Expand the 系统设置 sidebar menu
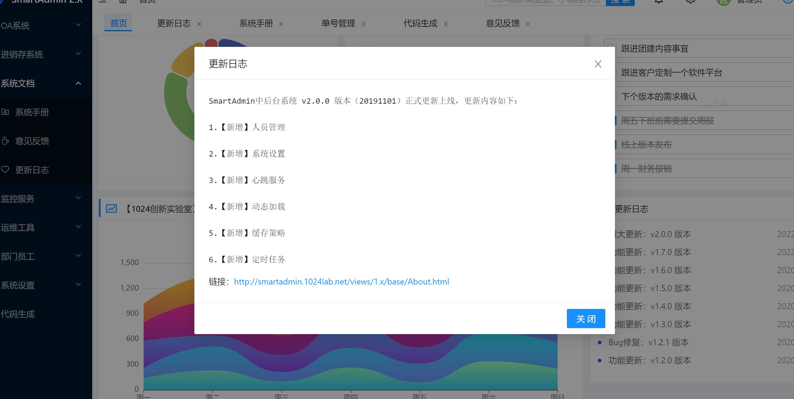The image size is (794, 399). pos(46,285)
